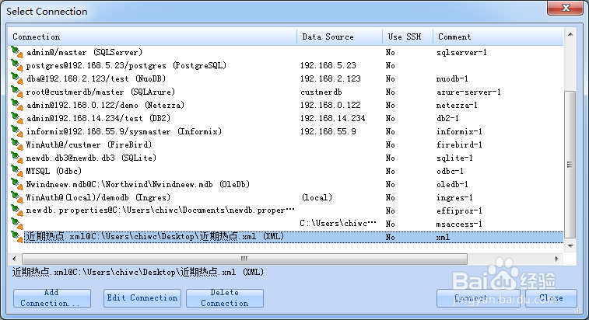Click the data source cell 192.168.2.123

tap(331, 78)
